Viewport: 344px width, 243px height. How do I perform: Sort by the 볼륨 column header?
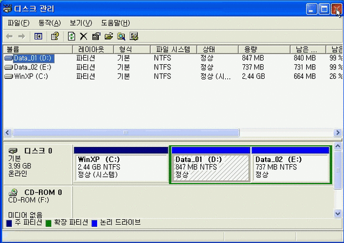tap(38, 49)
